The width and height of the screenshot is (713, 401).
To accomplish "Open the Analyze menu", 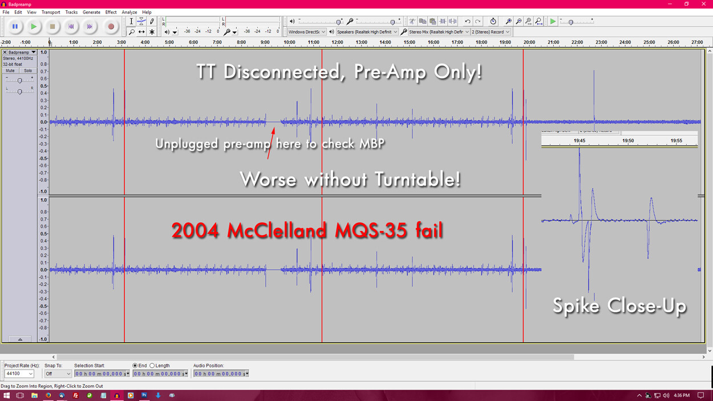I will [x=129, y=12].
